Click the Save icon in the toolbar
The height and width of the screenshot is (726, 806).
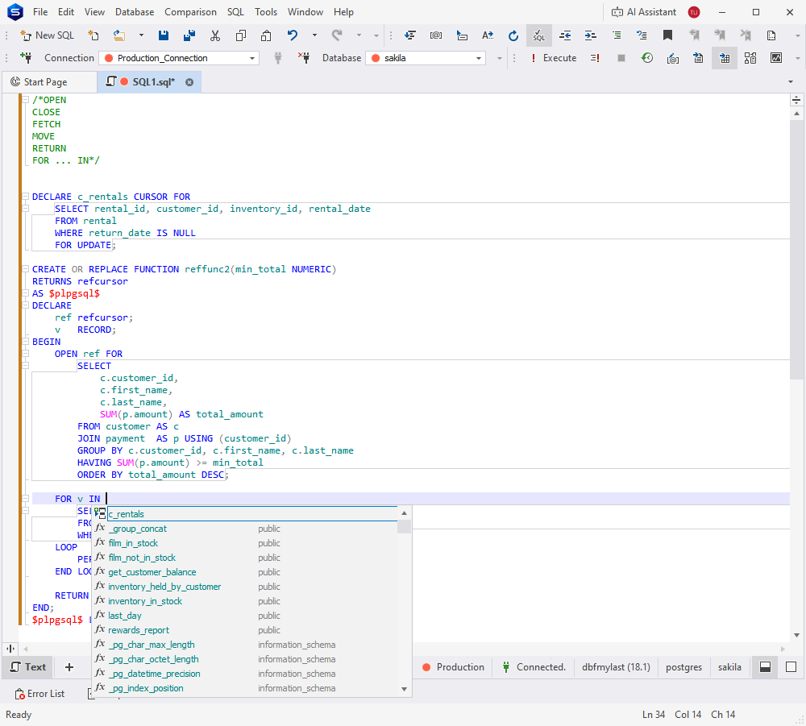click(164, 35)
